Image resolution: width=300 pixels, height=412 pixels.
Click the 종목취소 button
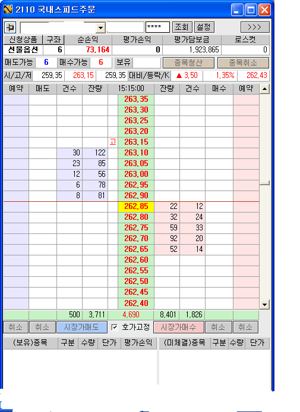(x=243, y=63)
